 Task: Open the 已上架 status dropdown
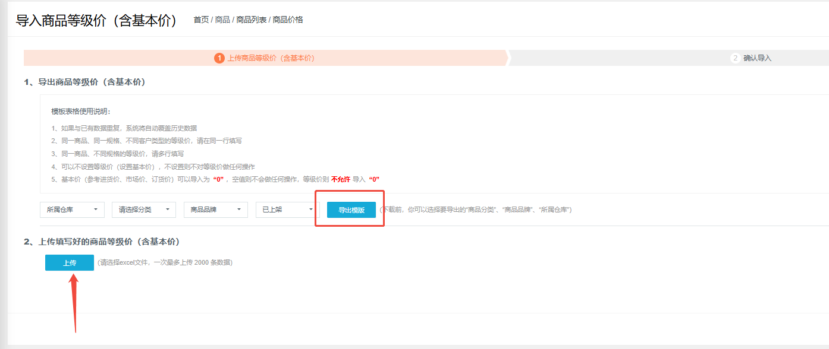click(x=287, y=210)
